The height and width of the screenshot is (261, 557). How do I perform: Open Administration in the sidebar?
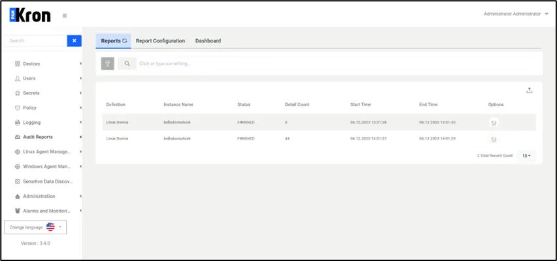click(x=39, y=196)
